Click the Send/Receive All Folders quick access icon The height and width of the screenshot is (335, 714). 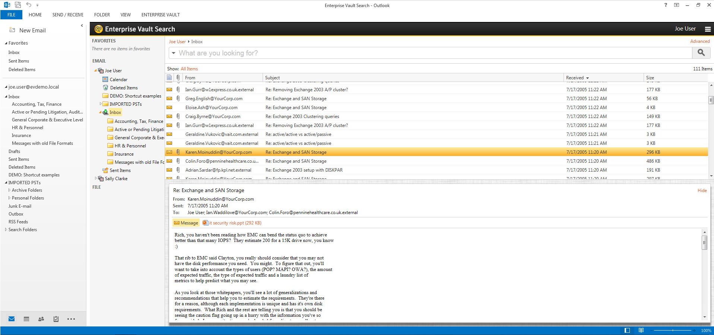coord(18,5)
